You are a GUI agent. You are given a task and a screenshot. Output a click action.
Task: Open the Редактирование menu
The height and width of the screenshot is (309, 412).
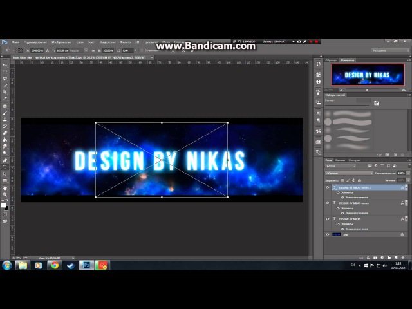[x=35, y=42]
